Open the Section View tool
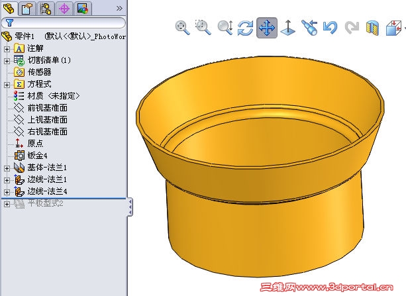The image size is (406, 296). click(372, 28)
